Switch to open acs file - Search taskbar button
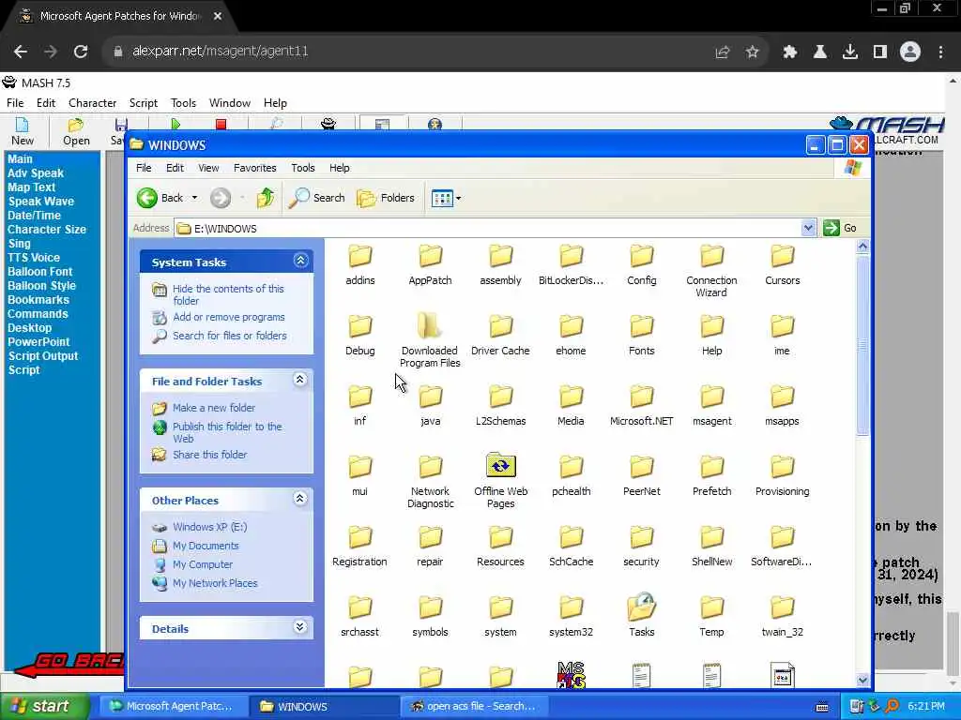Image resolution: width=961 pixels, height=720 pixels. (474, 707)
